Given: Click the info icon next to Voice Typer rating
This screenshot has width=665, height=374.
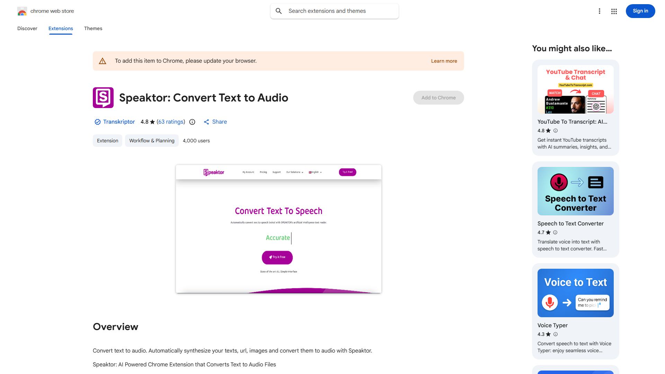Looking at the screenshot, I should [556, 334].
